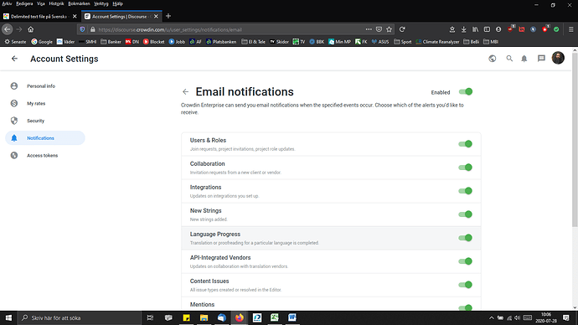578x325 pixels.
Task: Toggle the Firefox sidebar icon
Action: 487,29
